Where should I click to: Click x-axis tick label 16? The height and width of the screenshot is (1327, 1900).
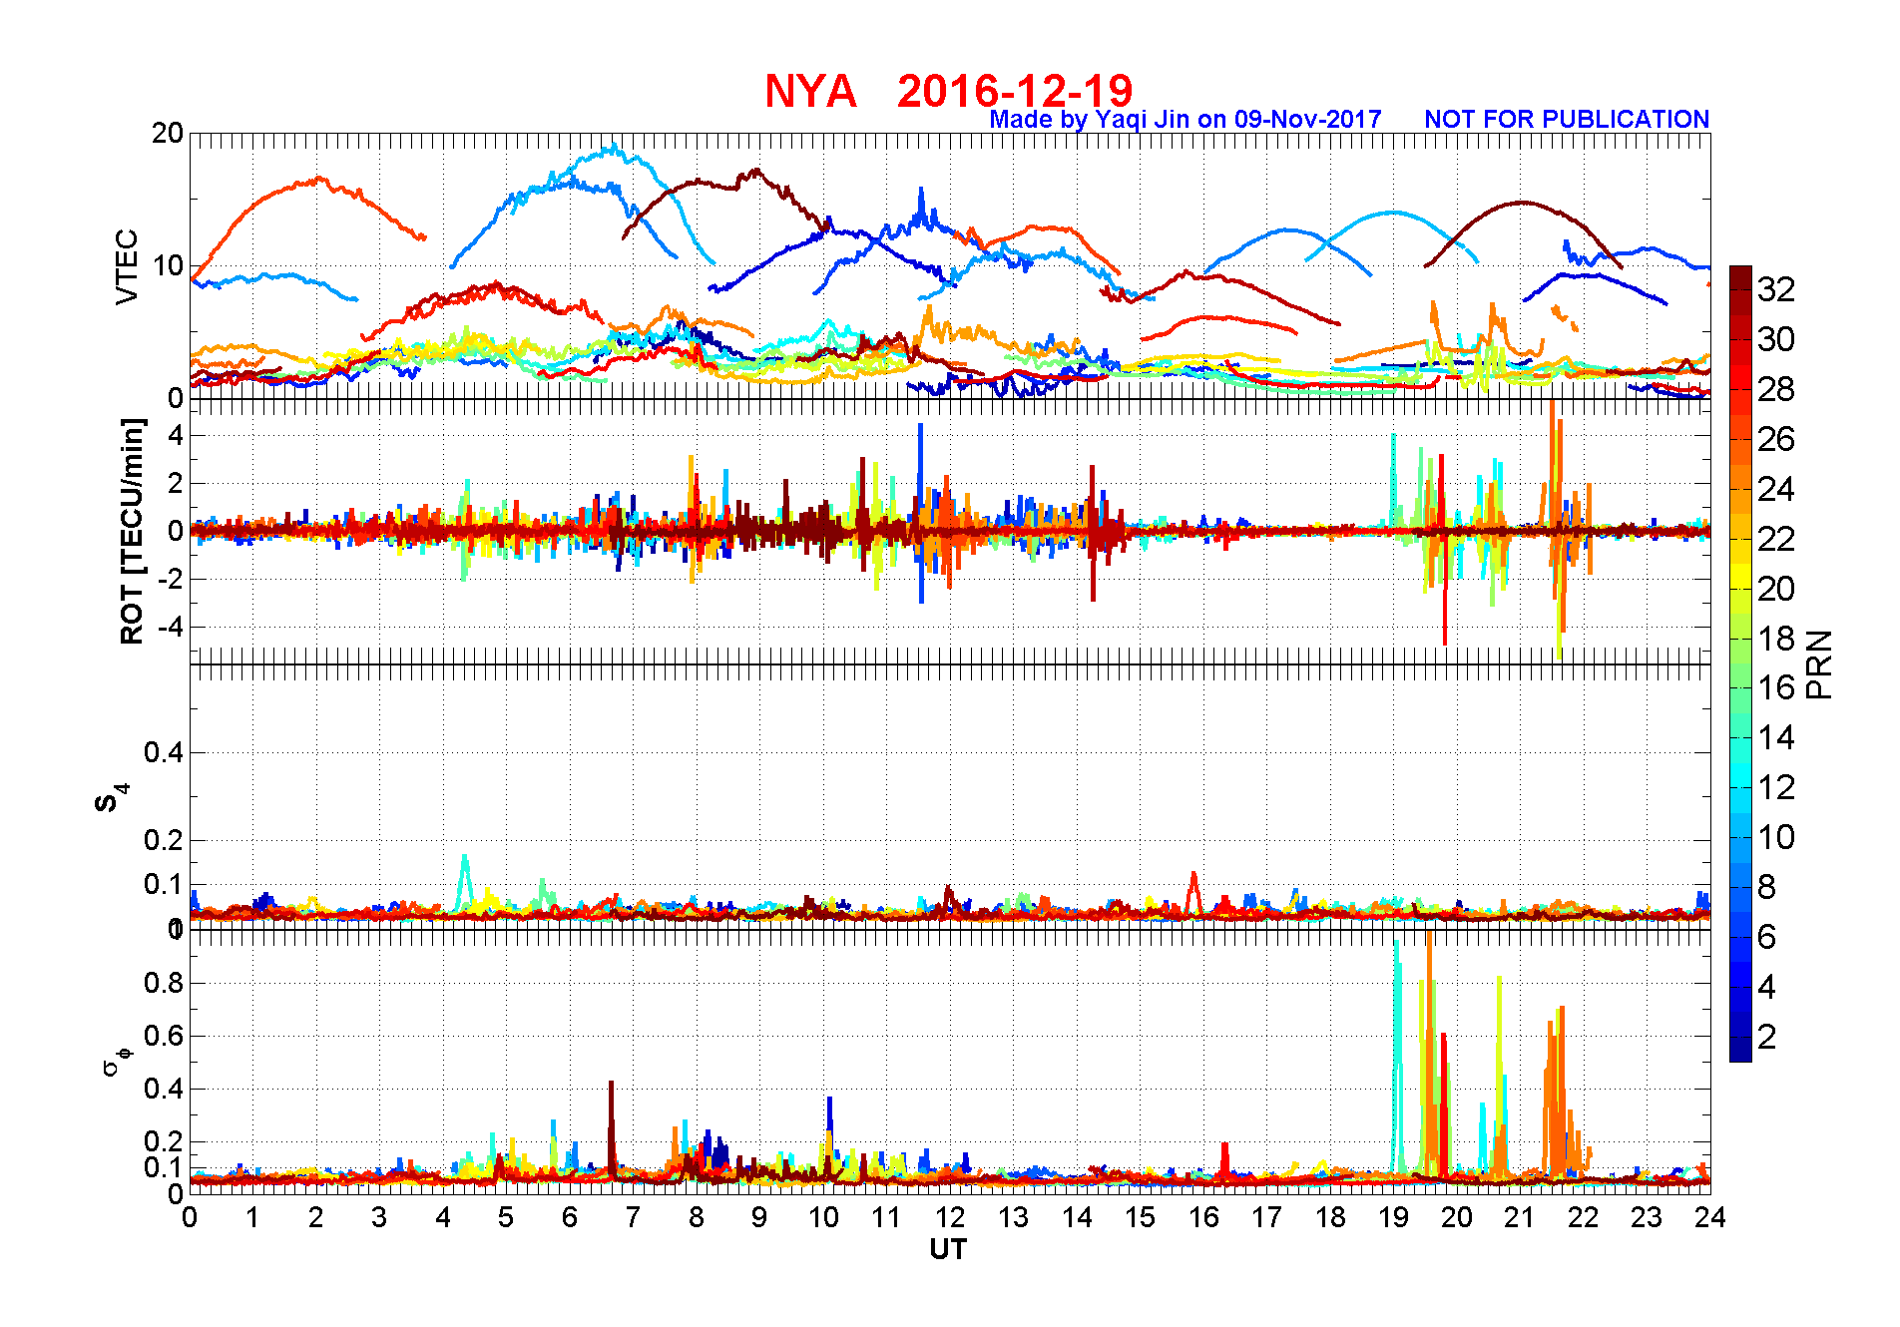[x=1203, y=1217]
